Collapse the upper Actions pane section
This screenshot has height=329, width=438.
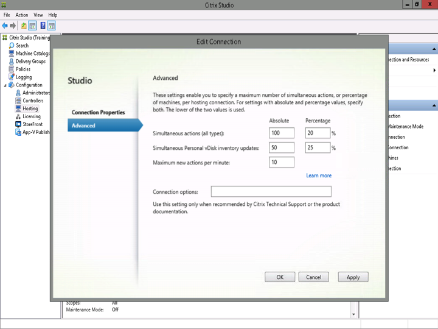434,49
